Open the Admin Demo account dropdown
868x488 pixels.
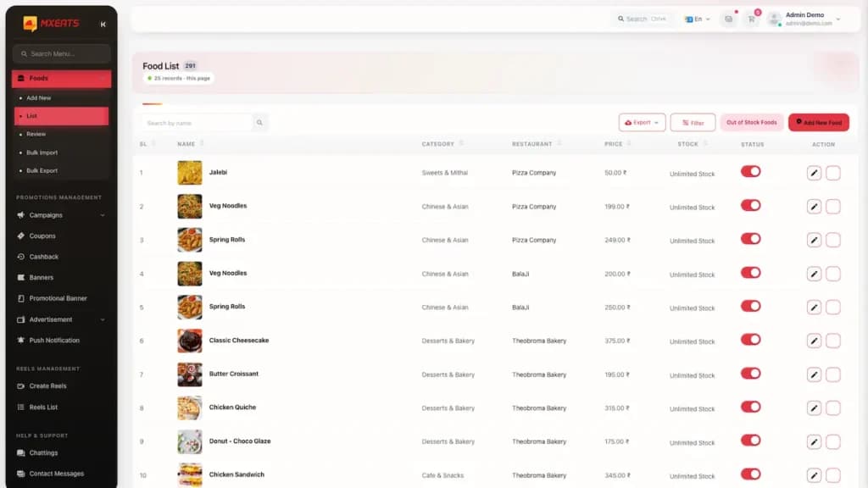(x=805, y=19)
